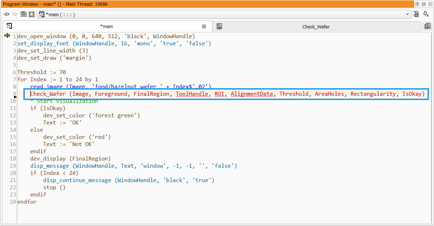Undock the Program Window using float icon
This screenshot has height=226, width=434.
(x=424, y=4)
